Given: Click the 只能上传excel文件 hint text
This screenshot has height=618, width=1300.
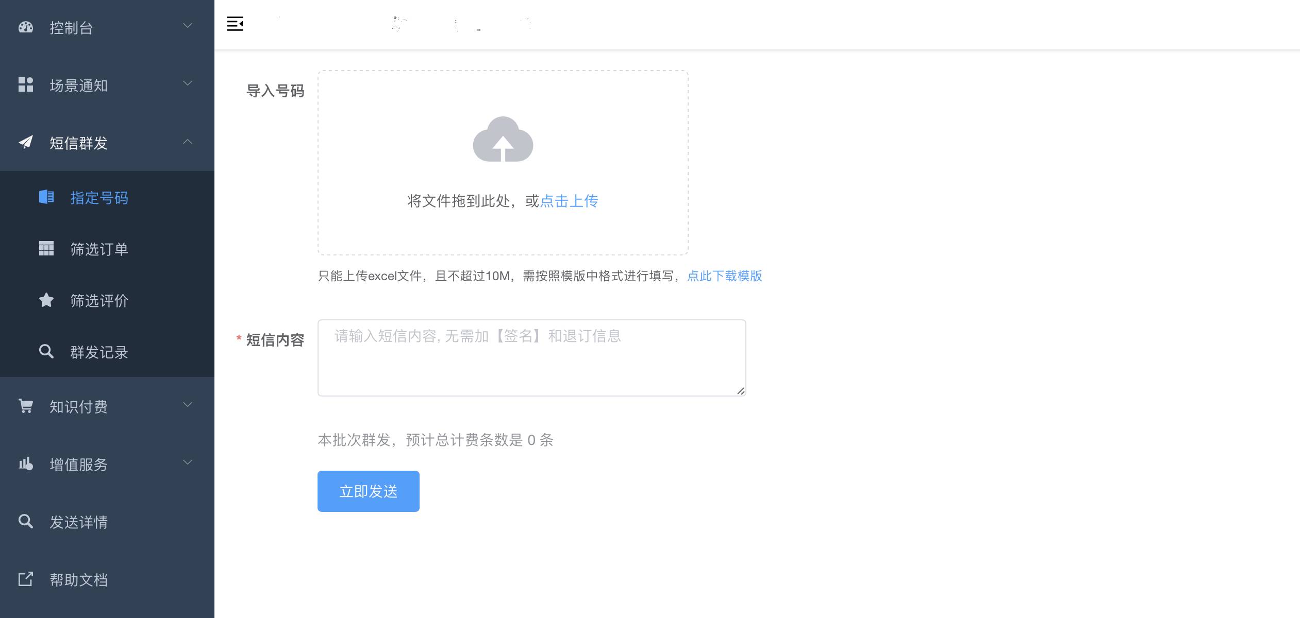Looking at the screenshot, I should (370, 276).
